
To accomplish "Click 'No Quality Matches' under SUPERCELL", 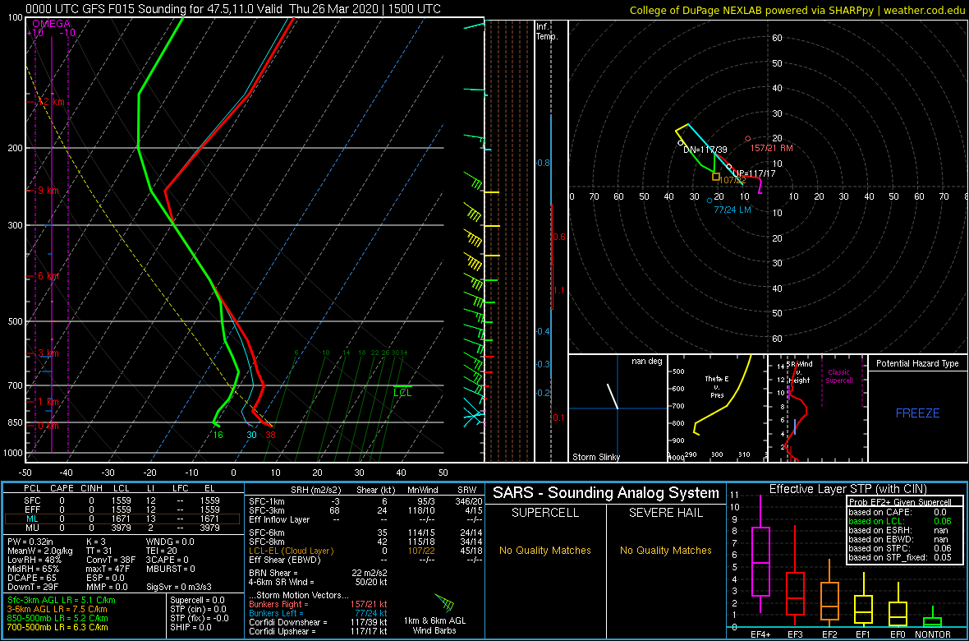I will [545, 551].
